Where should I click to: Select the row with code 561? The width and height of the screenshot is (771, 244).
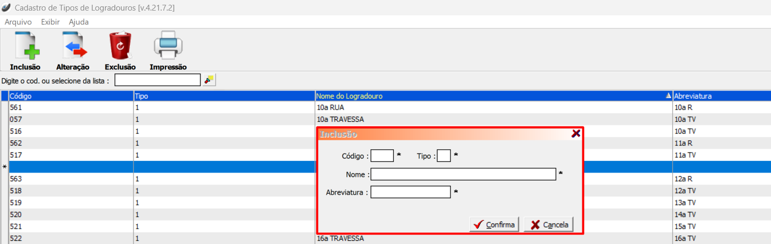pyautogui.click(x=70, y=107)
